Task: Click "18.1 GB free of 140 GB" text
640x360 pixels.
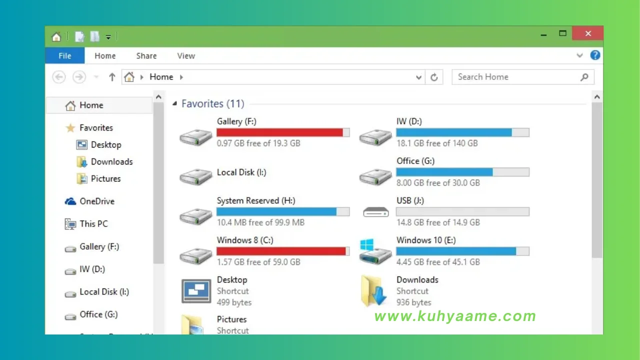Action: (437, 143)
